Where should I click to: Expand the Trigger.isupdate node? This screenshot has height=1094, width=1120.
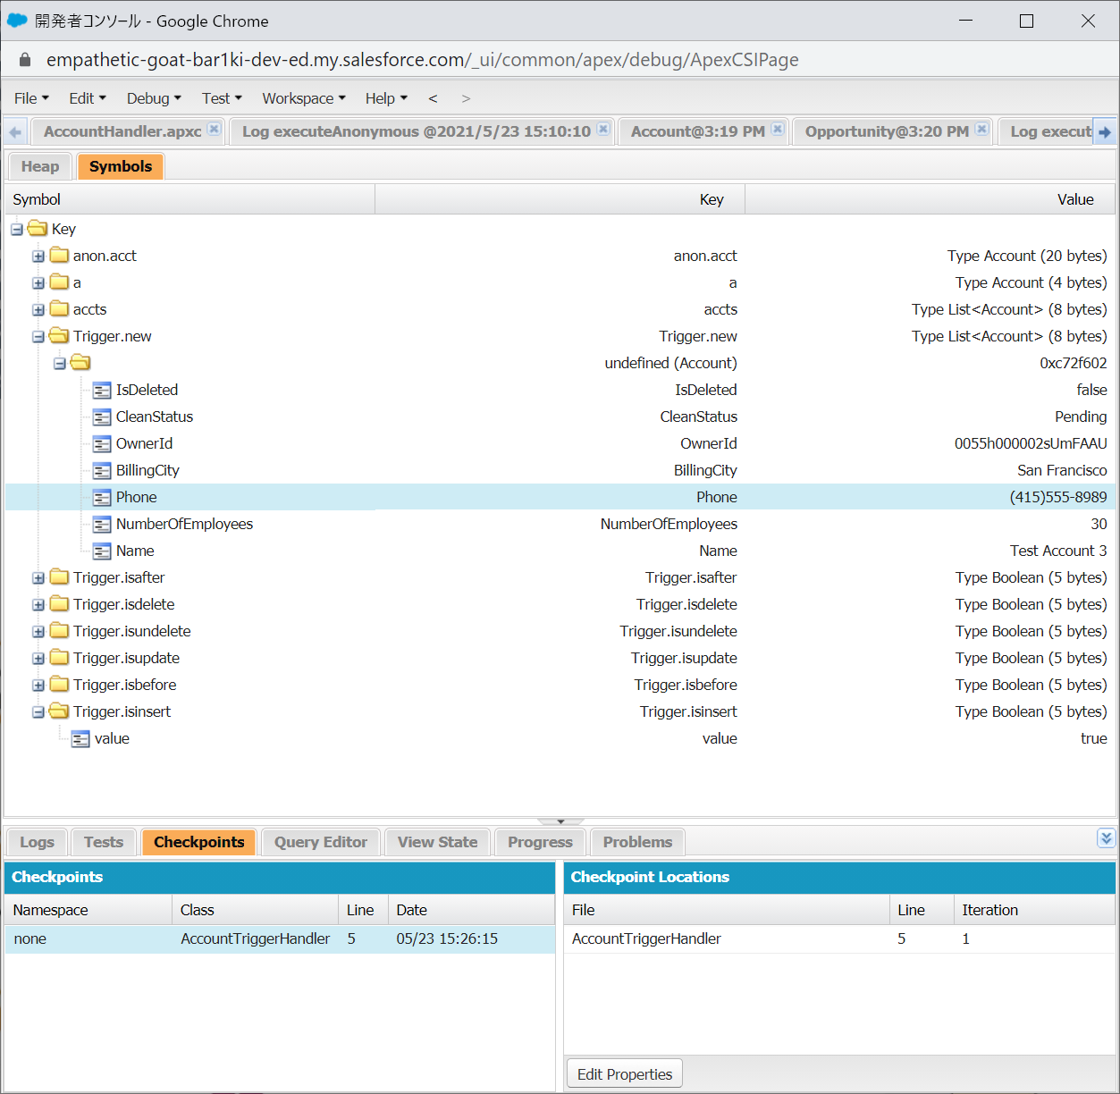[38, 659]
